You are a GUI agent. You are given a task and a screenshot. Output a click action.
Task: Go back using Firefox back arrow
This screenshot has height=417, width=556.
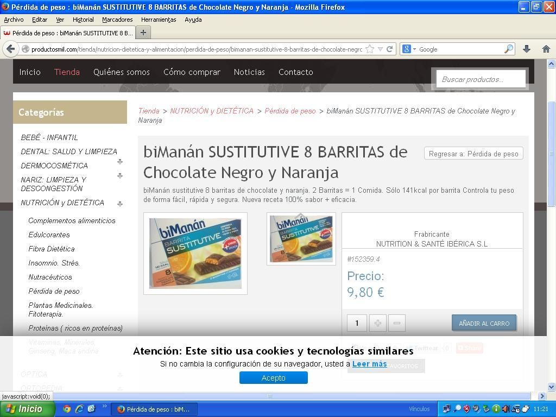[x=11, y=49]
